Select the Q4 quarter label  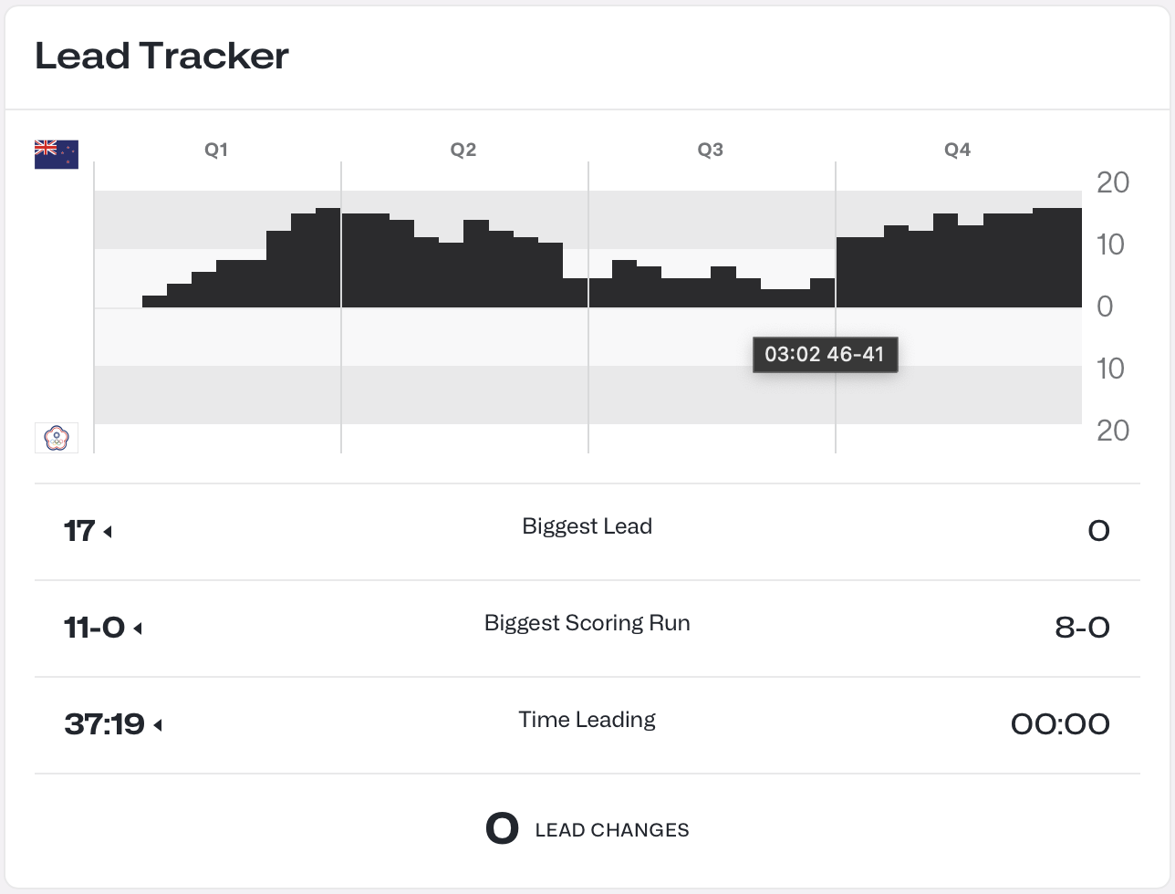tap(957, 150)
